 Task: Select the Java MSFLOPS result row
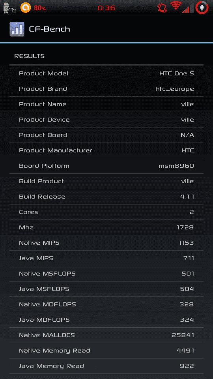click(106, 289)
